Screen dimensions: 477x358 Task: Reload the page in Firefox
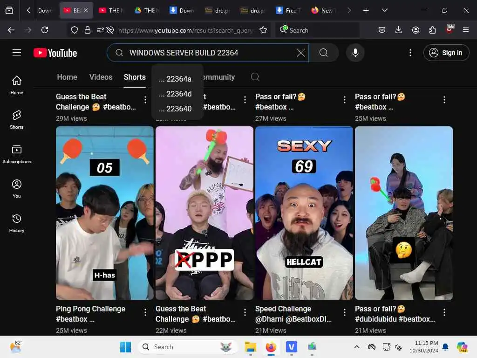(45, 30)
